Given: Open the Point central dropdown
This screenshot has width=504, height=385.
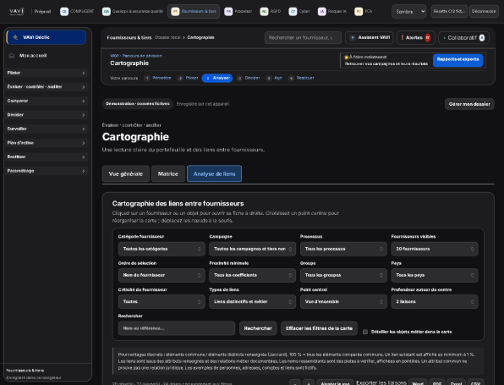Looking at the screenshot, I should (343, 302).
